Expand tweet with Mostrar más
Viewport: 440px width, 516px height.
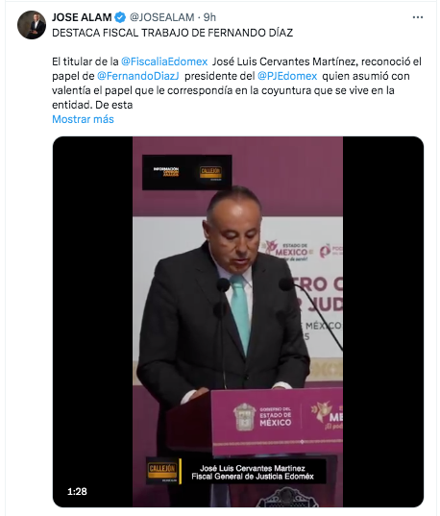pos(83,119)
